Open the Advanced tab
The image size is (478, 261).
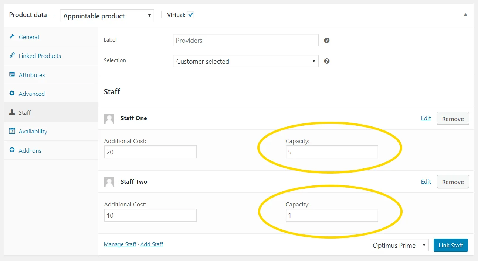pos(51,94)
